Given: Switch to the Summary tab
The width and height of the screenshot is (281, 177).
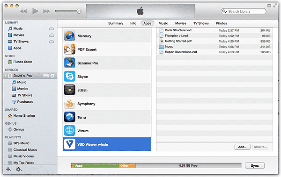Looking at the screenshot, I should (x=116, y=23).
